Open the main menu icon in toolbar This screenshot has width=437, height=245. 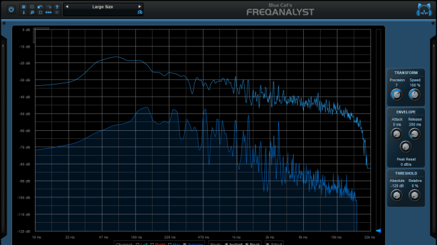(24, 7)
